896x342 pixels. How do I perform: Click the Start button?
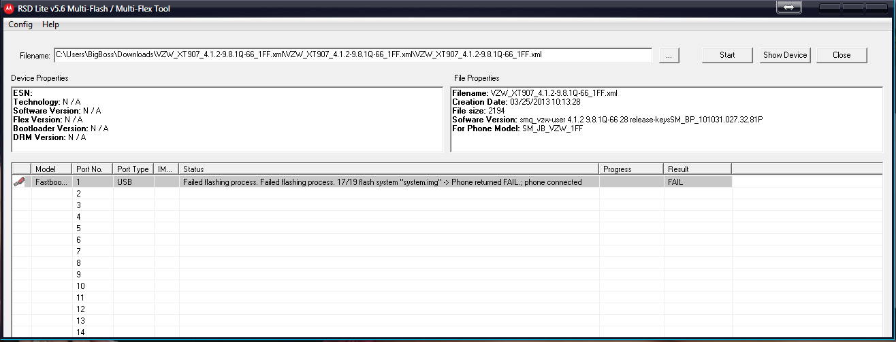[x=727, y=55]
